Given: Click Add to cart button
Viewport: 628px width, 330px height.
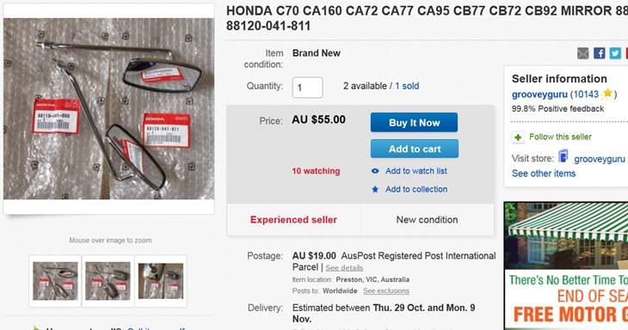Looking at the screenshot, I should click(x=415, y=149).
